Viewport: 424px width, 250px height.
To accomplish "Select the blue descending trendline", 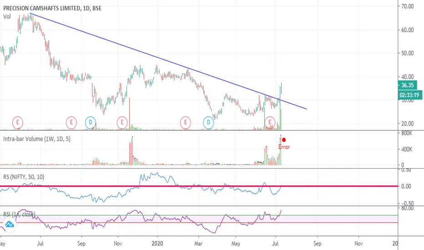I will (x=168, y=61).
